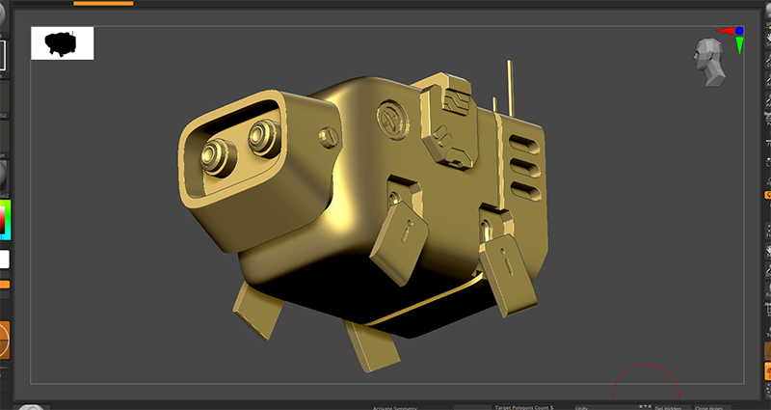The image size is (771, 410).
Task: Open the white-outlined stroke box on left shelf
Action: click(x=3, y=56)
